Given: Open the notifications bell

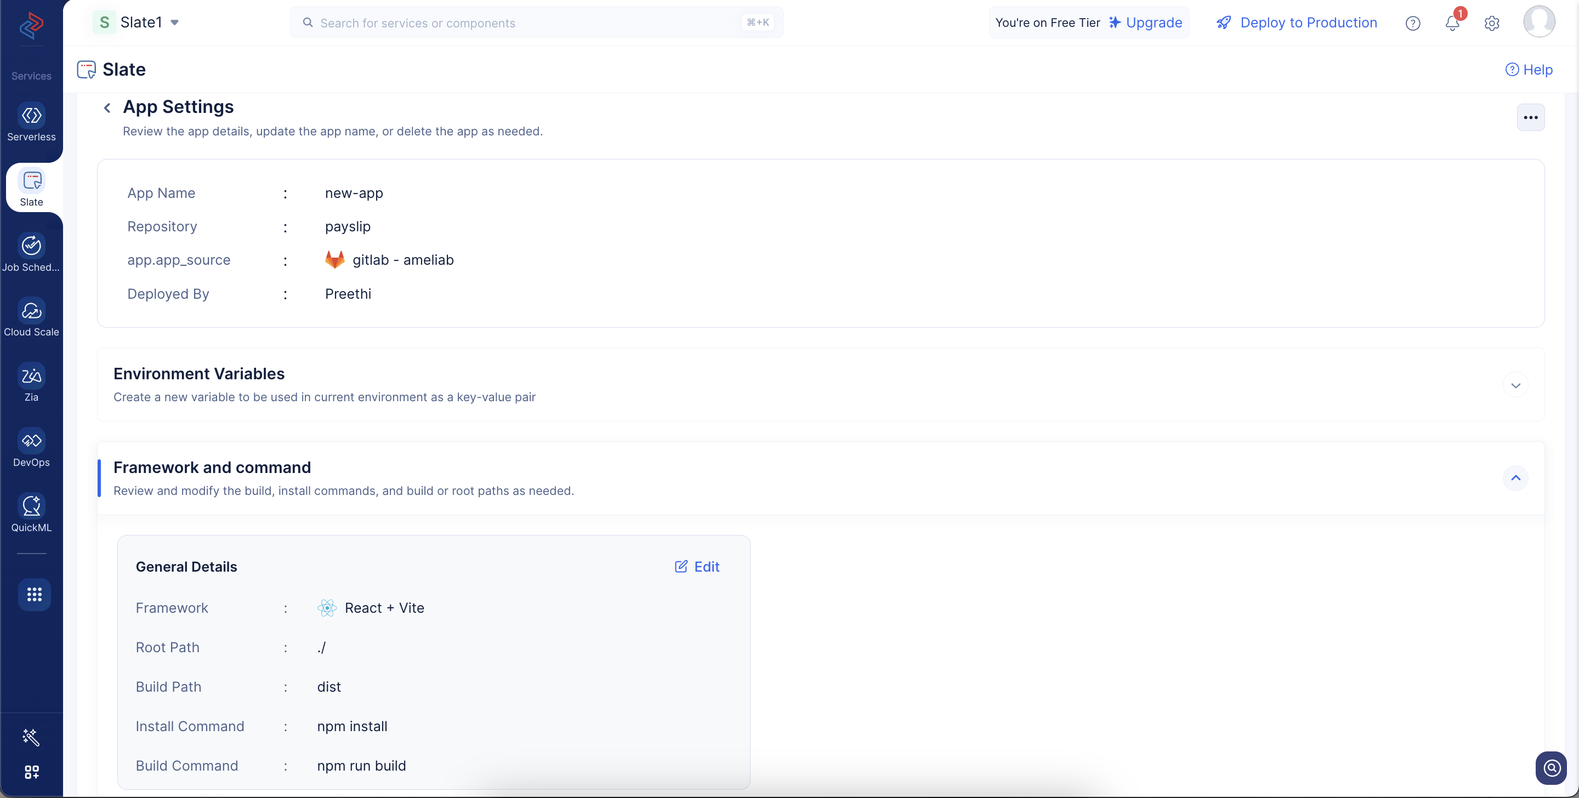Looking at the screenshot, I should 1451,22.
